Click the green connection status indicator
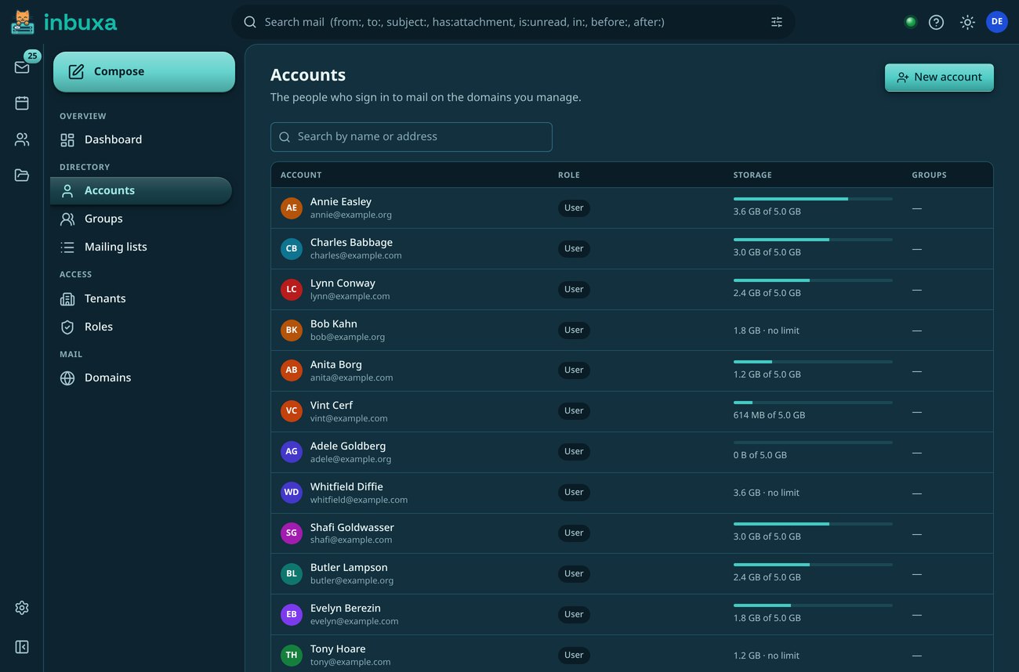1019x672 pixels. [911, 22]
